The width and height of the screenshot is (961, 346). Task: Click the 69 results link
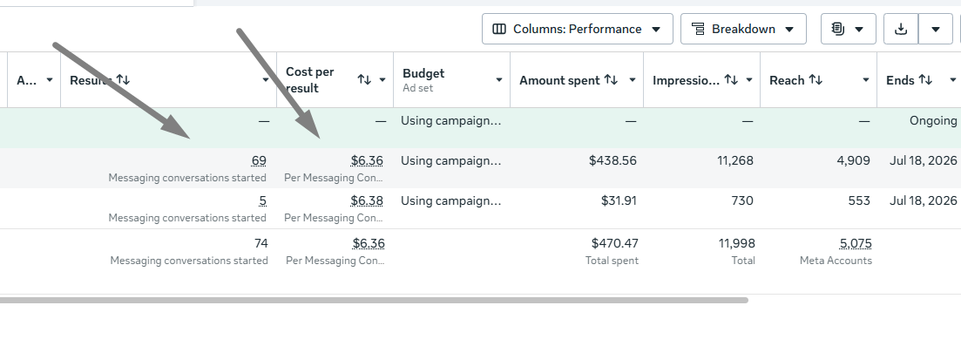tap(259, 160)
